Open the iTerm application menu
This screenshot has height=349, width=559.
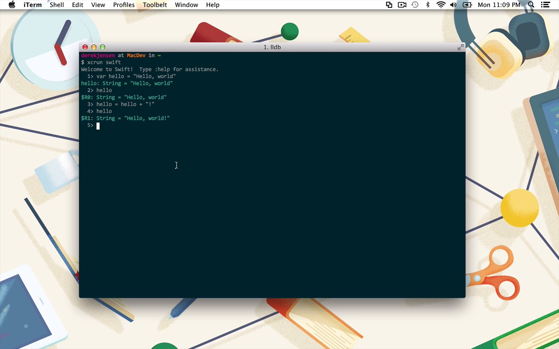(33, 5)
